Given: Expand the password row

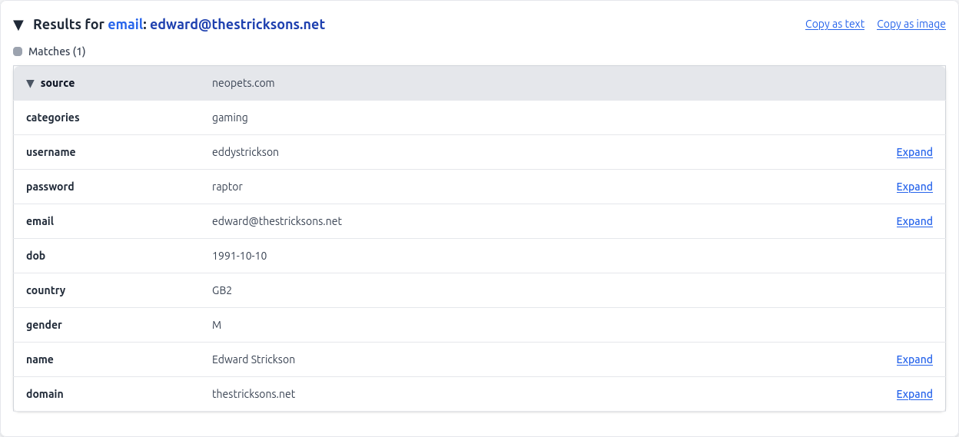Looking at the screenshot, I should [914, 187].
